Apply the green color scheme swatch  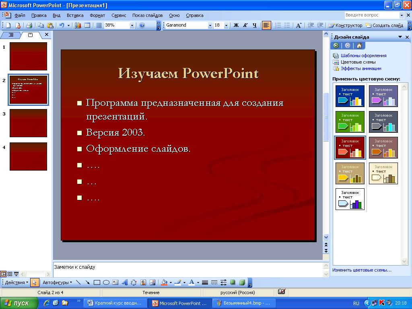(x=350, y=122)
